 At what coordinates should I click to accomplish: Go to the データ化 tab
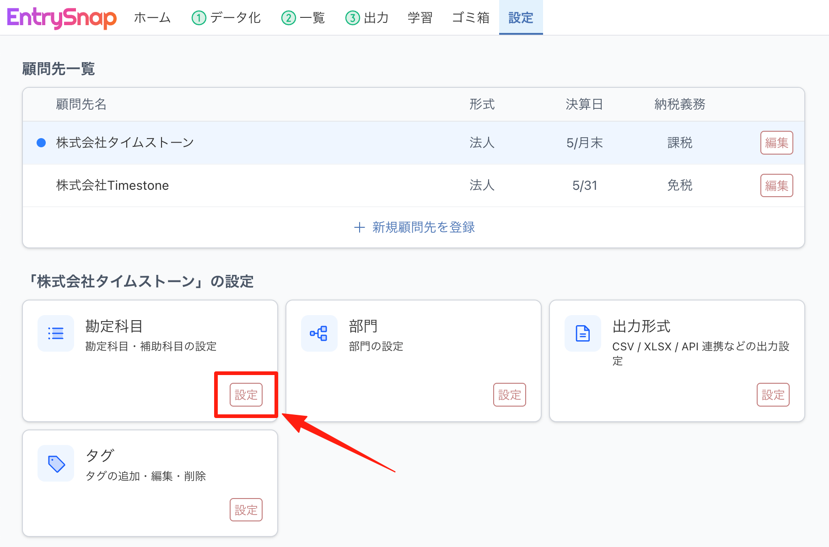(x=226, y=18)
